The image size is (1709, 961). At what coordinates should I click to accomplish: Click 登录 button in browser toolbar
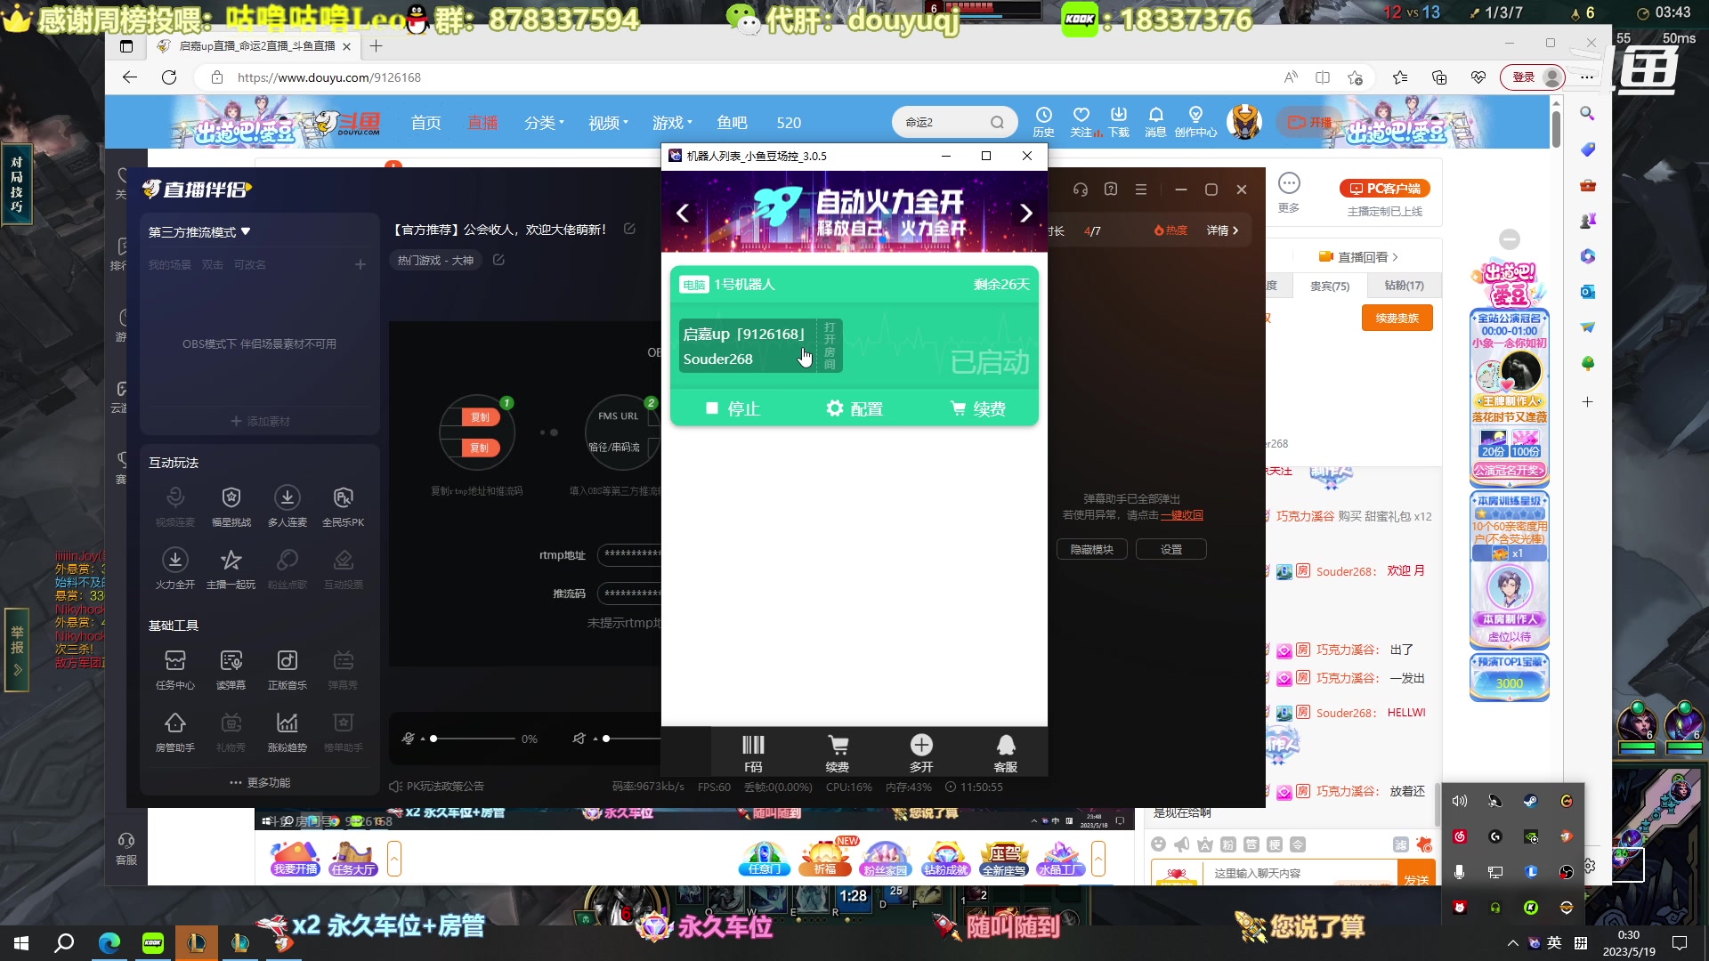point(1533,77)
